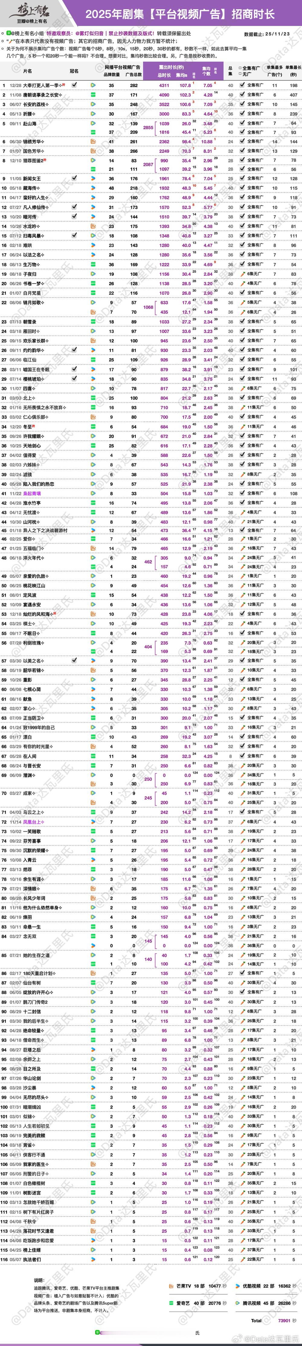Click orange marker icon beside 4集无广 in 书卷一梦 row

(243, 283)
